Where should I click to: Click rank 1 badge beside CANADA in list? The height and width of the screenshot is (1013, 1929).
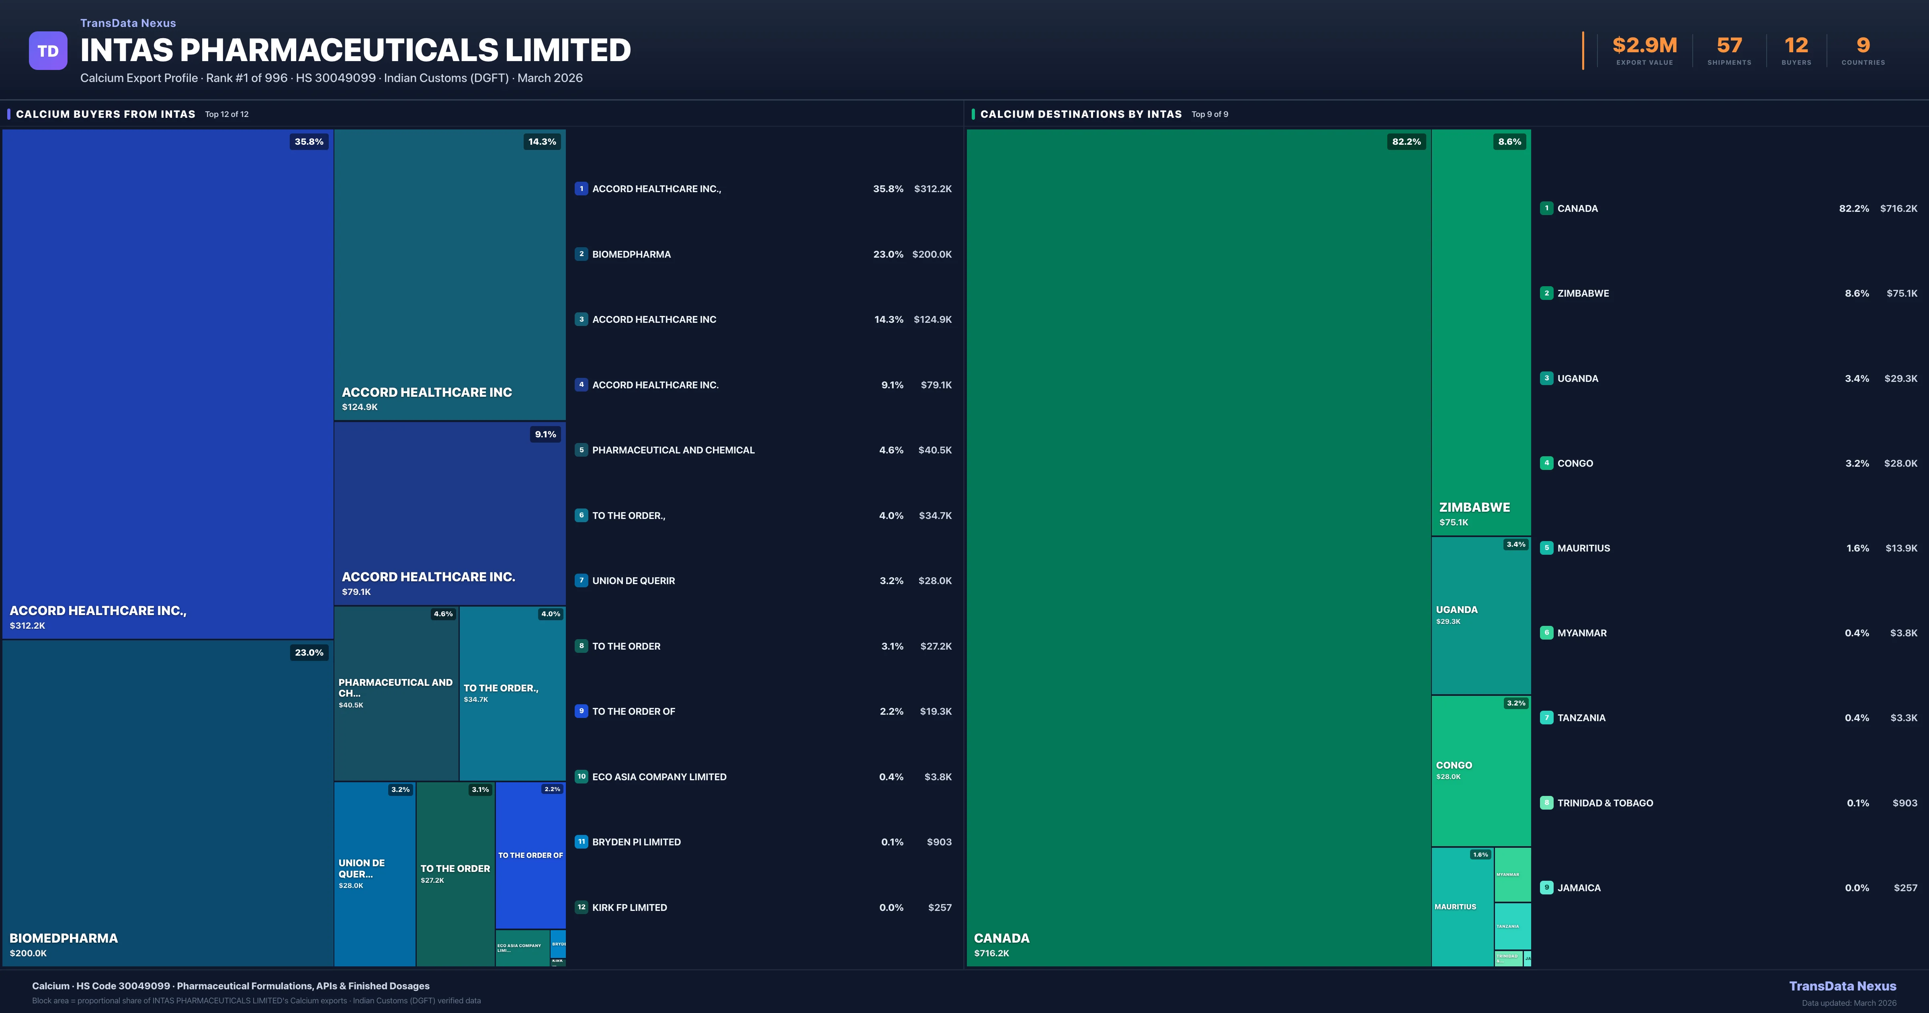point(1546,208)
